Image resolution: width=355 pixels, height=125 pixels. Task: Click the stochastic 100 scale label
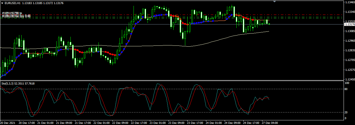[347, 83]
